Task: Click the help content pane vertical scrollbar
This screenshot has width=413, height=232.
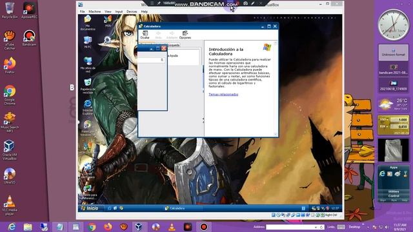Action: [276, 88]
